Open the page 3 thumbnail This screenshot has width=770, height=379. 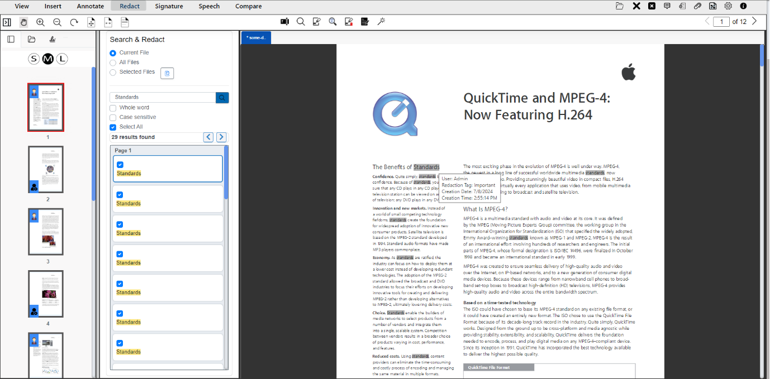(x=46, y=232)
